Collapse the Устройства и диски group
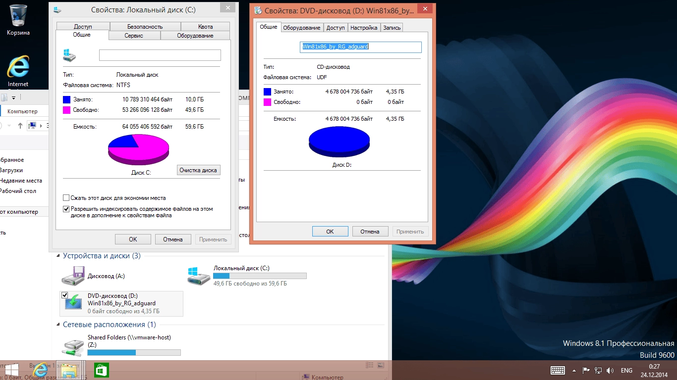This screenshot has height=380, width=677. point(58,256)
